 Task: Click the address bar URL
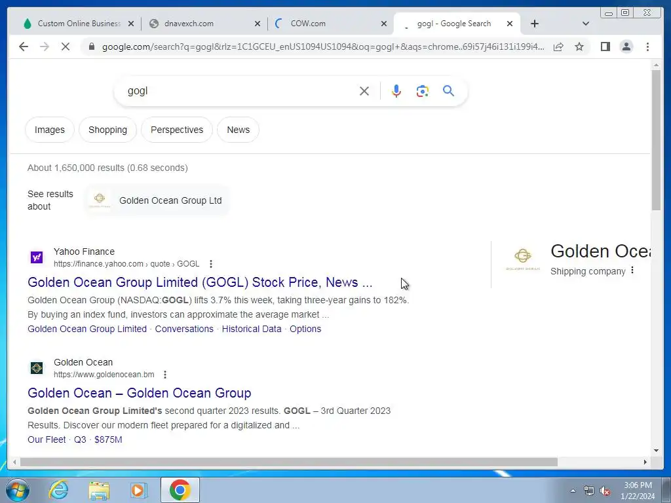click(323, 47)
